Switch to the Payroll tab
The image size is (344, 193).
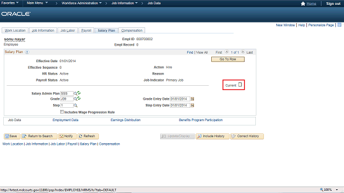86,31
